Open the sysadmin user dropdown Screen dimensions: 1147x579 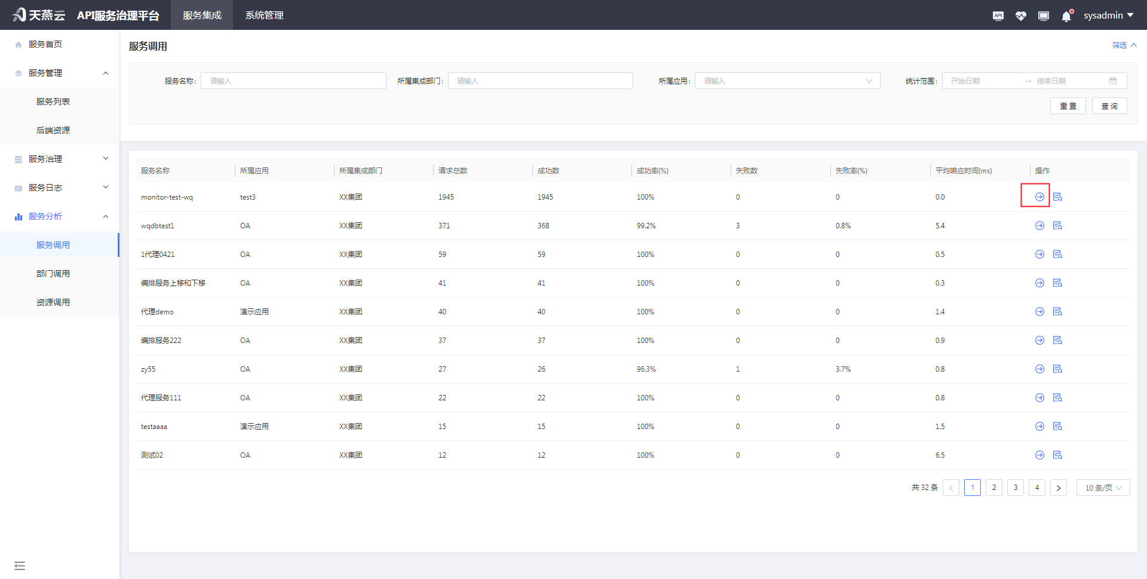click(1108, 16)
